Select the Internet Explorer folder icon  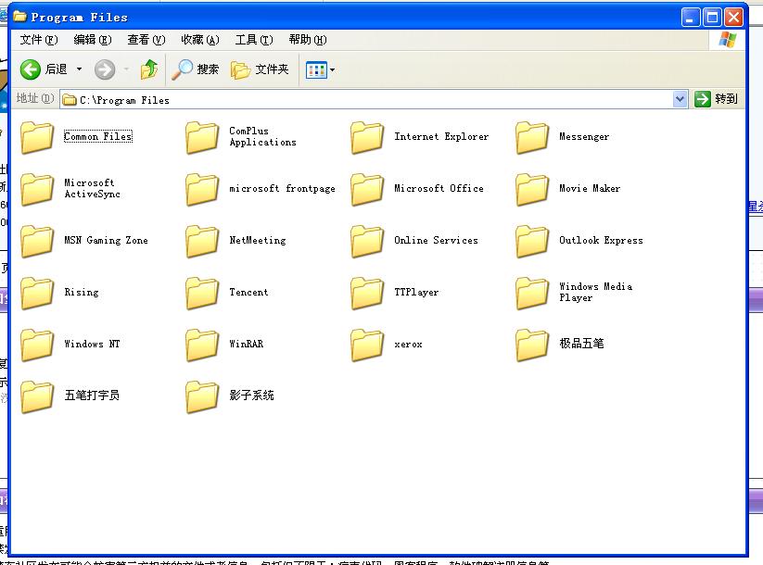pyautogui.click(x=367, y=138)
